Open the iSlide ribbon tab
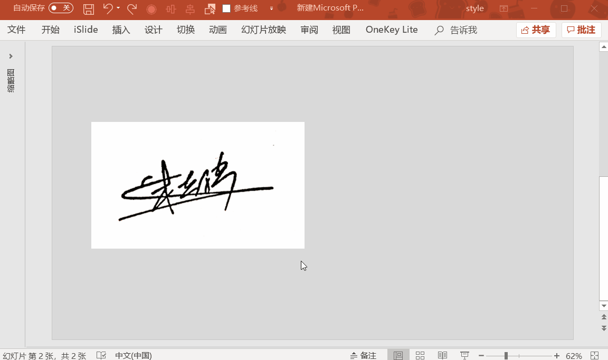 [86, 30]
